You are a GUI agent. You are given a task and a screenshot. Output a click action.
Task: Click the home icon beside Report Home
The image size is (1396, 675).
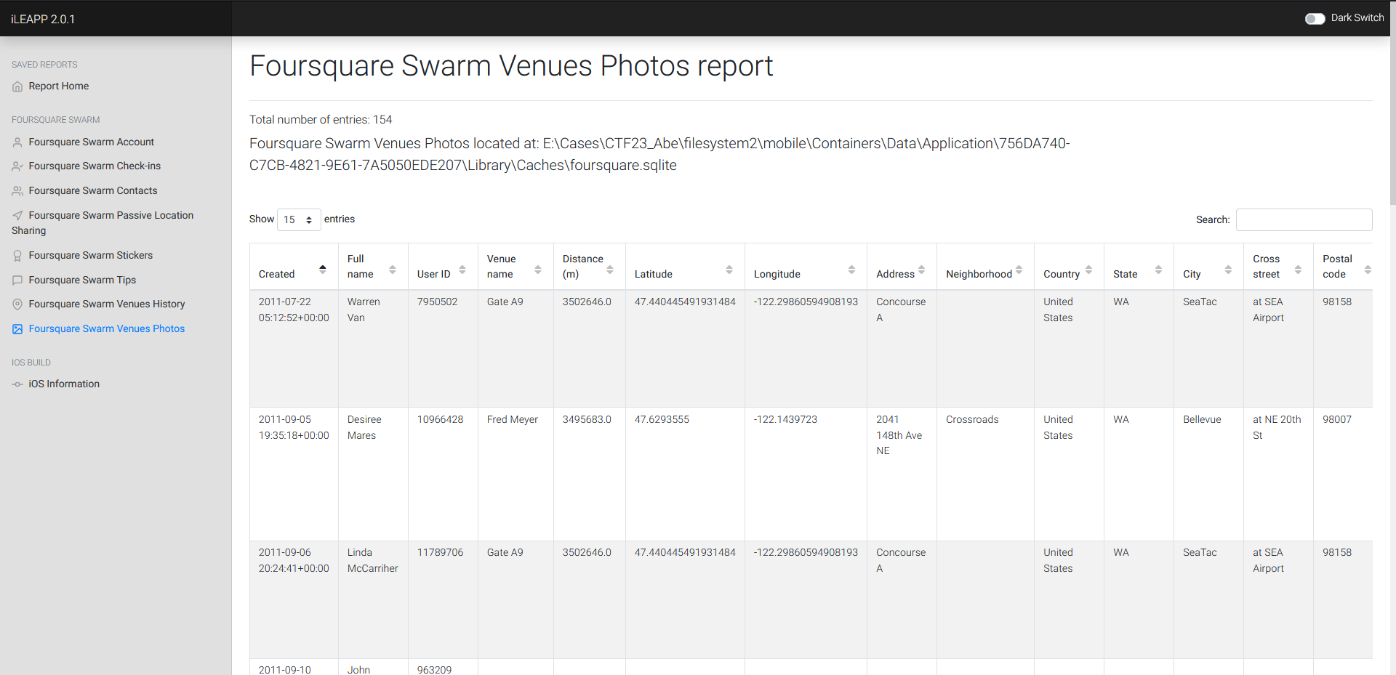click(x=17, y=86)
